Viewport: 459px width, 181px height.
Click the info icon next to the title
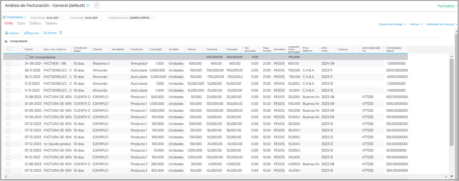(88, 6)
